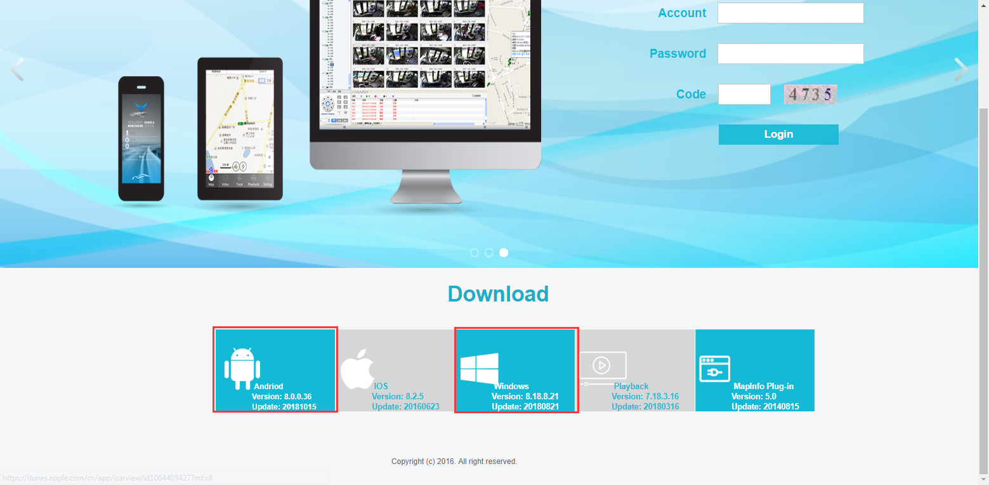
Task: Go to previous banner slide arrow
Action: click(17, 69)
